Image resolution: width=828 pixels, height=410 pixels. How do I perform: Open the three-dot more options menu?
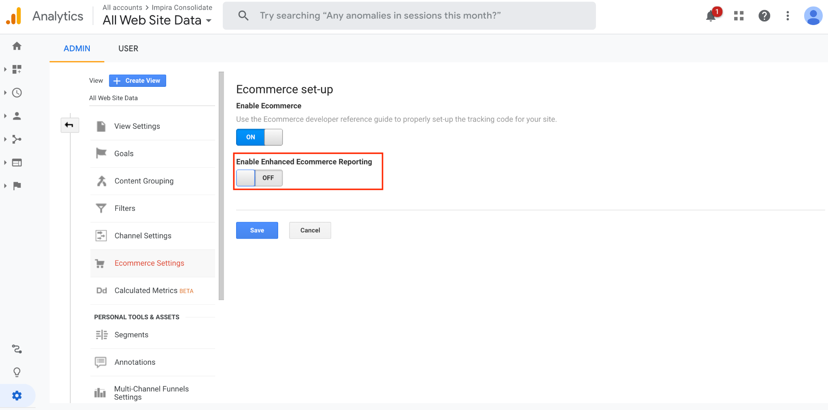click(x=788, y=16)
